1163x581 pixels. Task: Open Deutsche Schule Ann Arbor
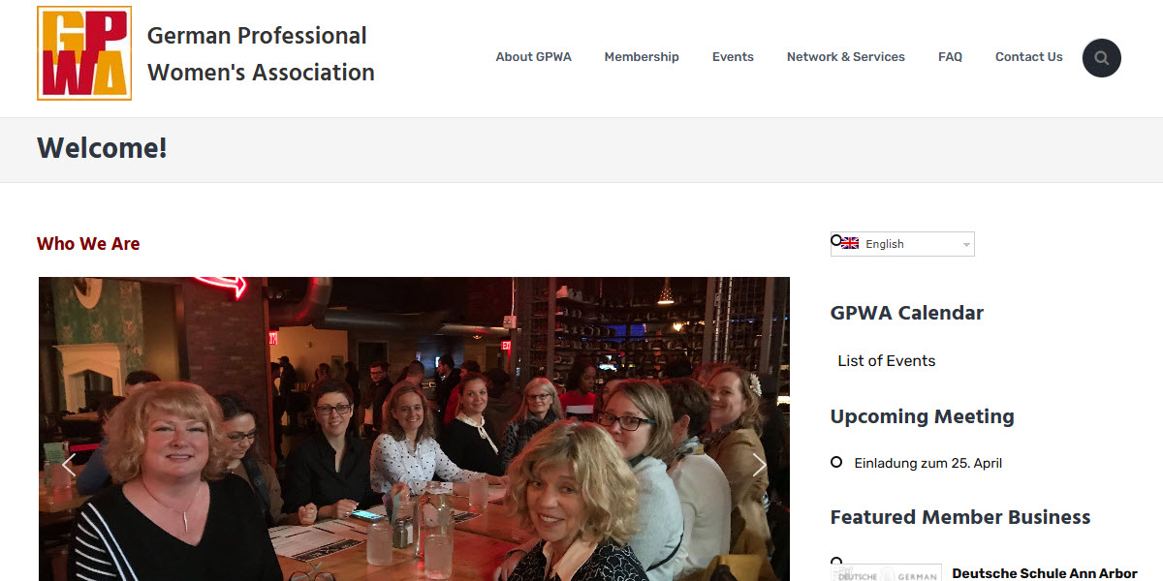(1044, 571)
